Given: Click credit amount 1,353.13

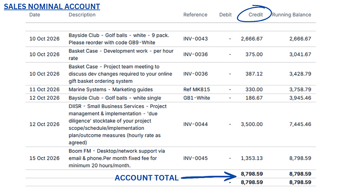Looking at the screenshot, I should tap(252, 158).
